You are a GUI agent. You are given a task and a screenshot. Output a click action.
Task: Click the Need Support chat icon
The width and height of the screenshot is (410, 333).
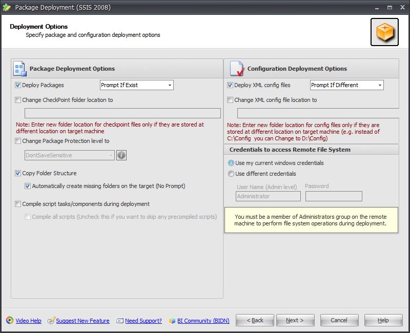[119, 321]
